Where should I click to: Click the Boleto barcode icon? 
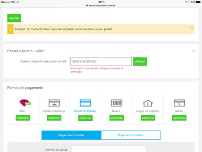117,103
